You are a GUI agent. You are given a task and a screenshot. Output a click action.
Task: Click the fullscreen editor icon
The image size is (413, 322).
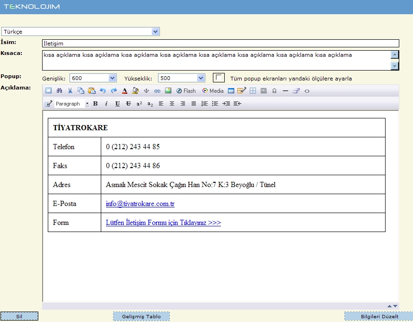(x=48, y=91)
